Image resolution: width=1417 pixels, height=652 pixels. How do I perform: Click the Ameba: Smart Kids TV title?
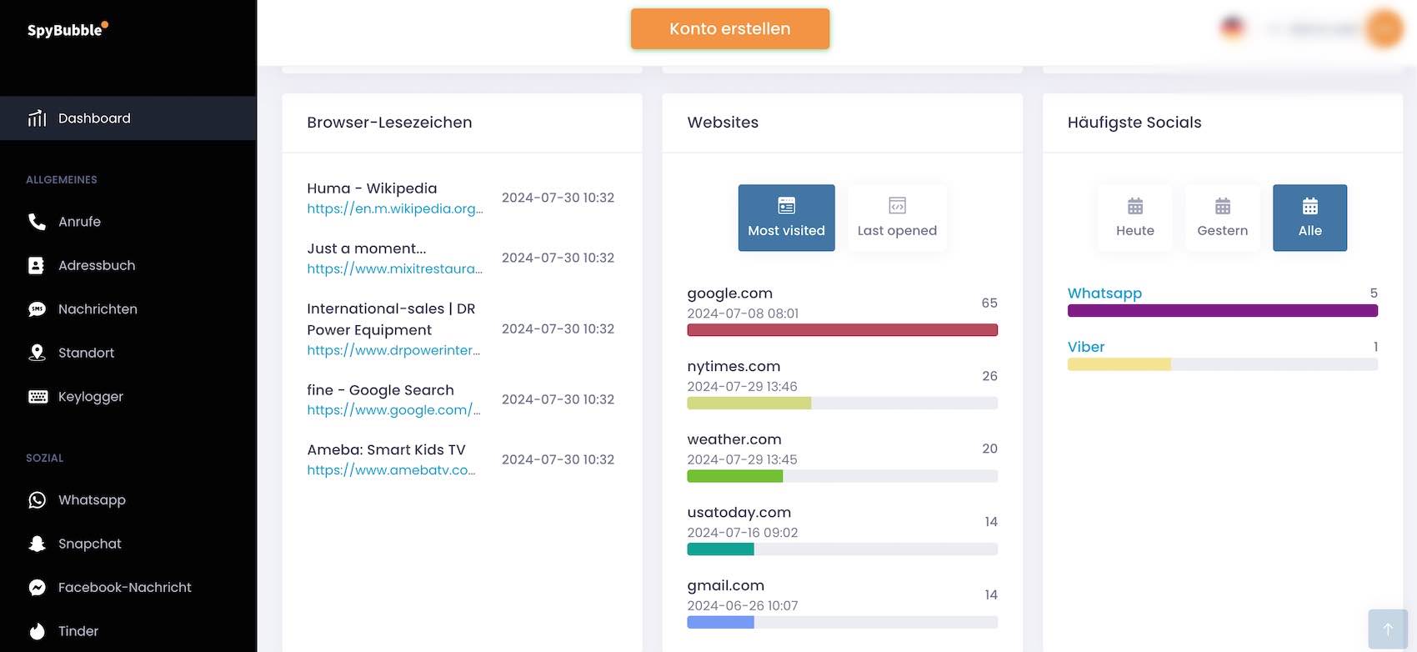(386, 450)
